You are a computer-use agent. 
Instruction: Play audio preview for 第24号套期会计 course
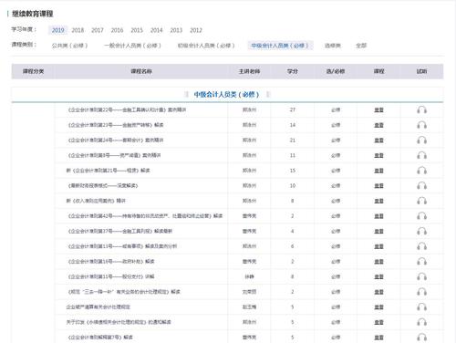click(x=421, y=140)
